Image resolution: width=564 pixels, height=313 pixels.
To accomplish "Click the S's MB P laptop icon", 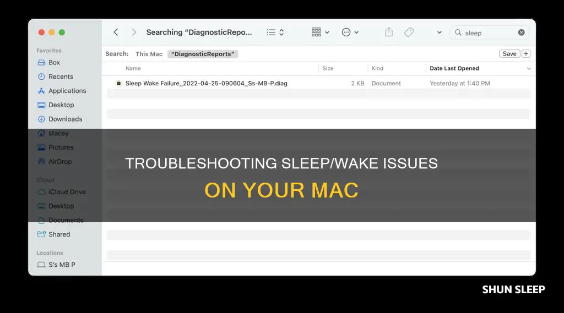I will [41, 265].
